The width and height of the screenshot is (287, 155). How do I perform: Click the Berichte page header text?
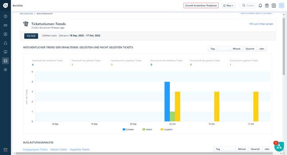click(18, 6)
